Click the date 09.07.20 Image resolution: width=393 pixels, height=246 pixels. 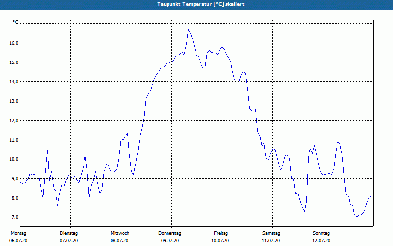coord(170,241)
